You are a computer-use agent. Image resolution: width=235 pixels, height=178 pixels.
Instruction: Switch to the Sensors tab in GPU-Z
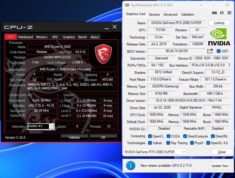154,14
